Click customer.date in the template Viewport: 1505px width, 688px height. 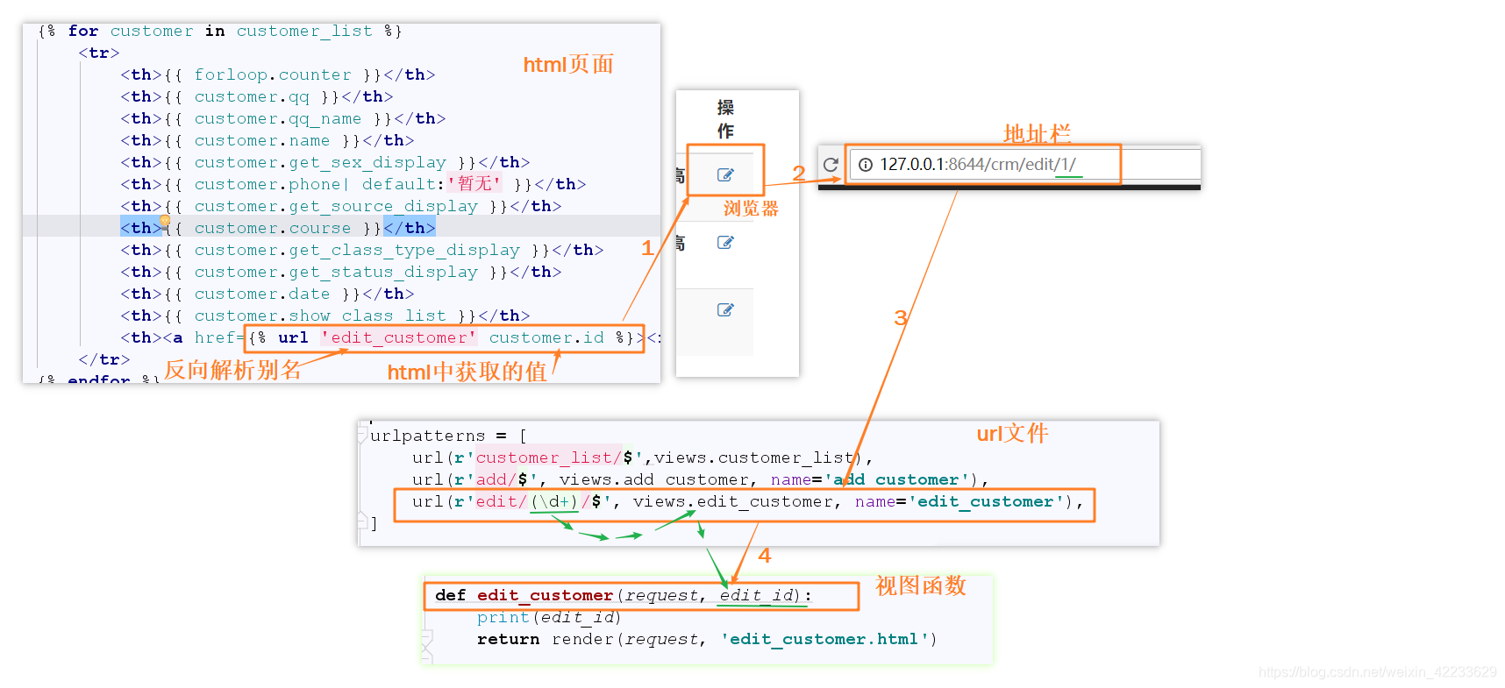[262, 294]
